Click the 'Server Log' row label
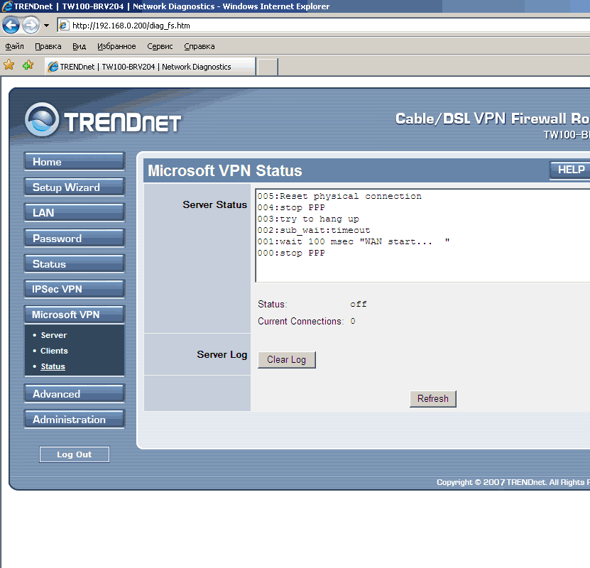The height and width of the screenshot is (568, 590). (x=222, y=354)
